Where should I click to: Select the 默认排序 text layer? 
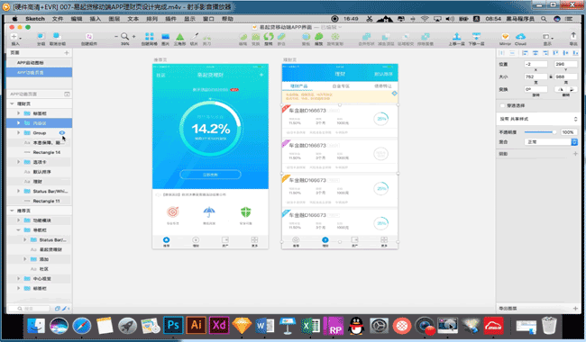point(40,172)
